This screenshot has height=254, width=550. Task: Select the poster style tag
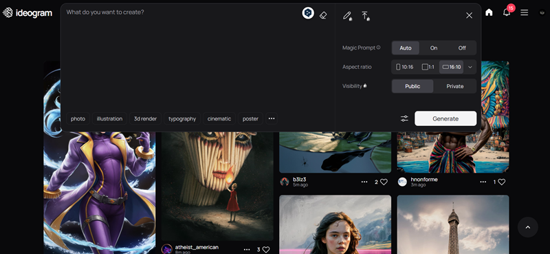250,119
